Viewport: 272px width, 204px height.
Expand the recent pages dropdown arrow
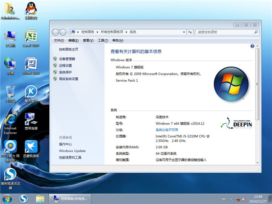click(68, 32)
